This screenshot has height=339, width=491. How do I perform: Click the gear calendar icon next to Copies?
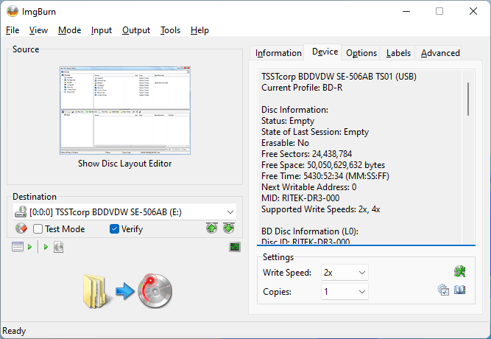point(443,291)
